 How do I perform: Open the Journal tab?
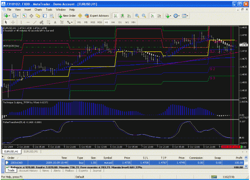tap(97, 170)
